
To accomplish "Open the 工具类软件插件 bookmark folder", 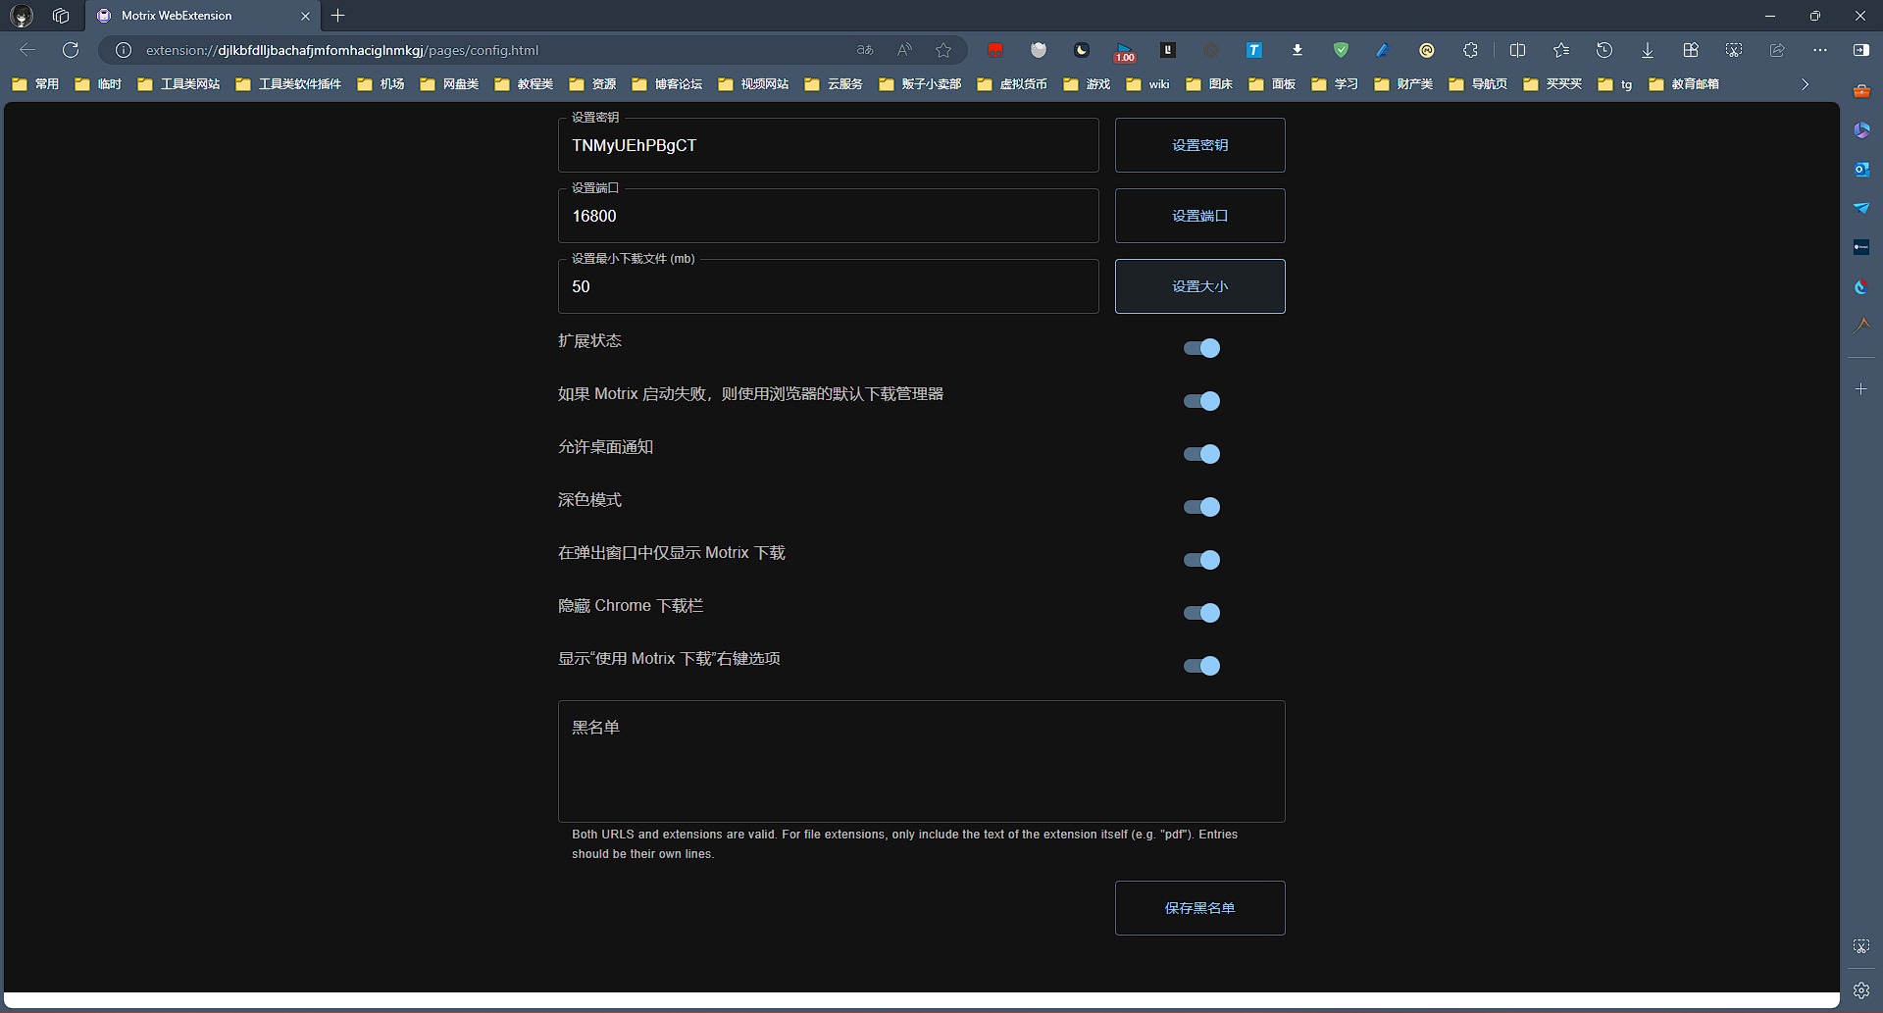I will click(288, 84).
